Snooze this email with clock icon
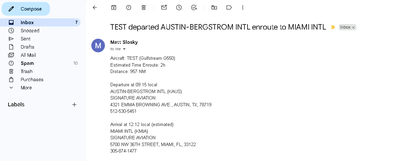Screen dimensions: 420x161 tap(179, 7)
